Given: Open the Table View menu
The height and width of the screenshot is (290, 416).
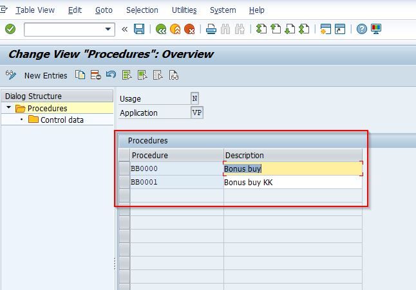Looking at the screenshot, I should (35, 10).
